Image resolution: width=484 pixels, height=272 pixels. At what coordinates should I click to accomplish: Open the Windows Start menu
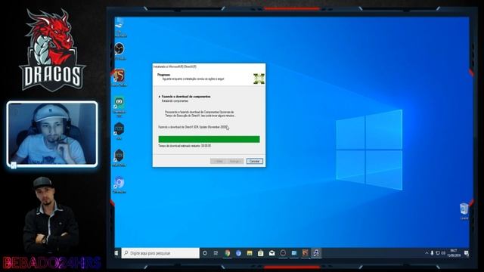coord(116,253)
